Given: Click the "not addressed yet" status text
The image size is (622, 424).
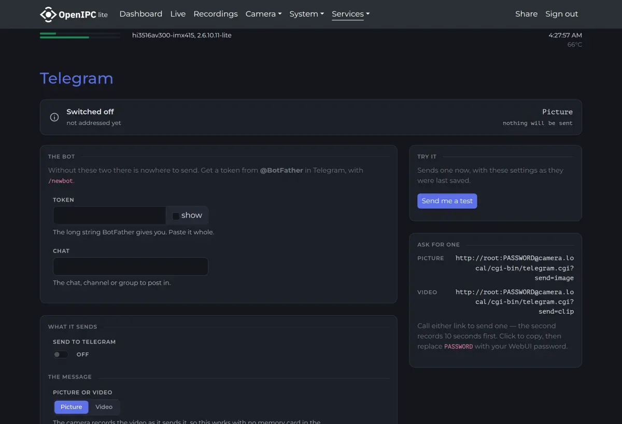Looking at the screenshot, I should coord(94,123).
